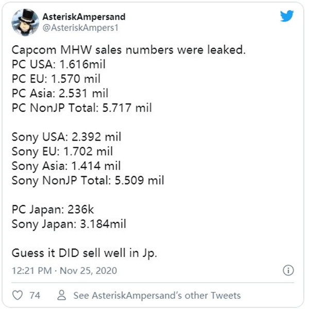309x309 pixels.
Task: Click the Twitter bird logo
Action: tap(287, 16)
